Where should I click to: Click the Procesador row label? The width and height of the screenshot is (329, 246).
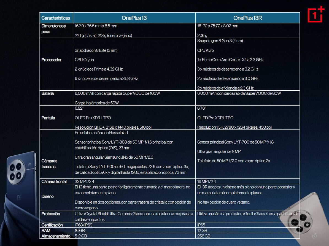tap(52, 60)
